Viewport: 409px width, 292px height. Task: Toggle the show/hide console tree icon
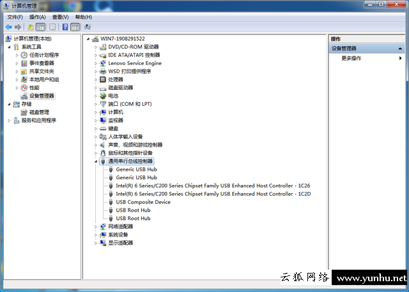pos(40,27)
